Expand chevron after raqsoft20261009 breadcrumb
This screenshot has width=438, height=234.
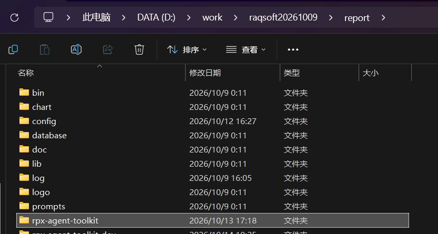point(331,17)
